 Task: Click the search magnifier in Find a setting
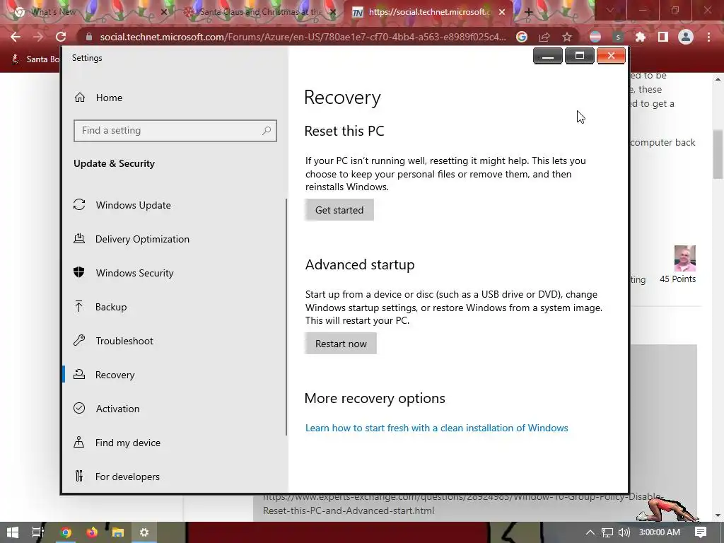pyautogui.click(x=267, y=131)
